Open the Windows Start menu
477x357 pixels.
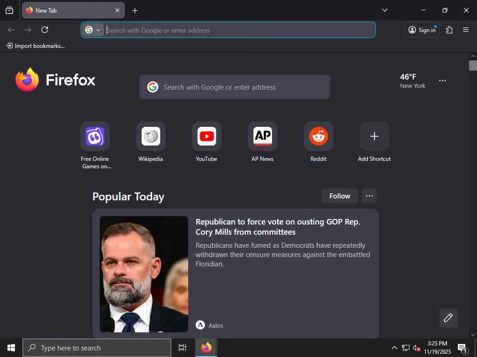pyautogui.click(x=11, y=348)
